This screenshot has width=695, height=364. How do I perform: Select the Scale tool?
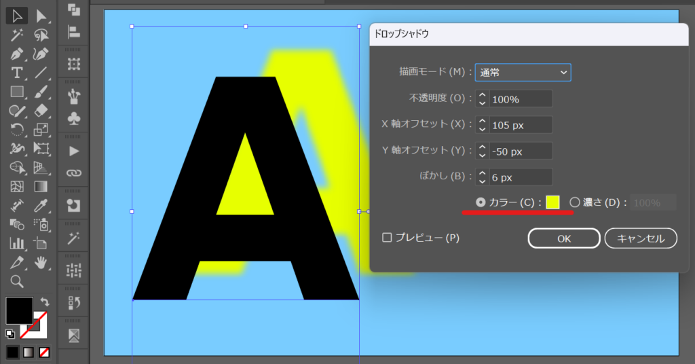coord(41,130)
